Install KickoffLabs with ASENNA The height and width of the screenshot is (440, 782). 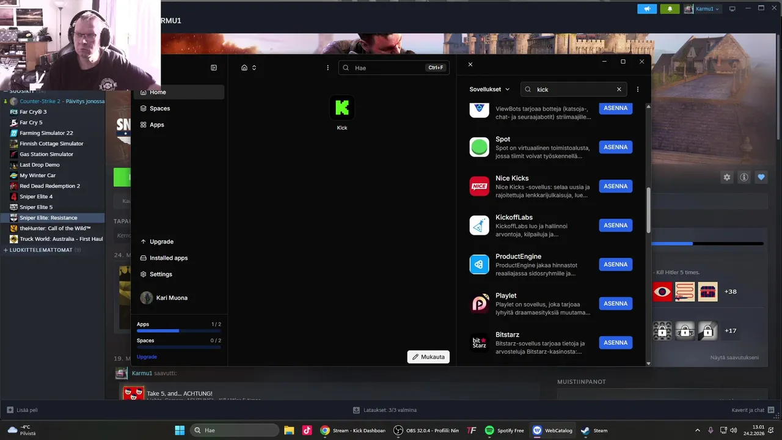pos(616,226)
